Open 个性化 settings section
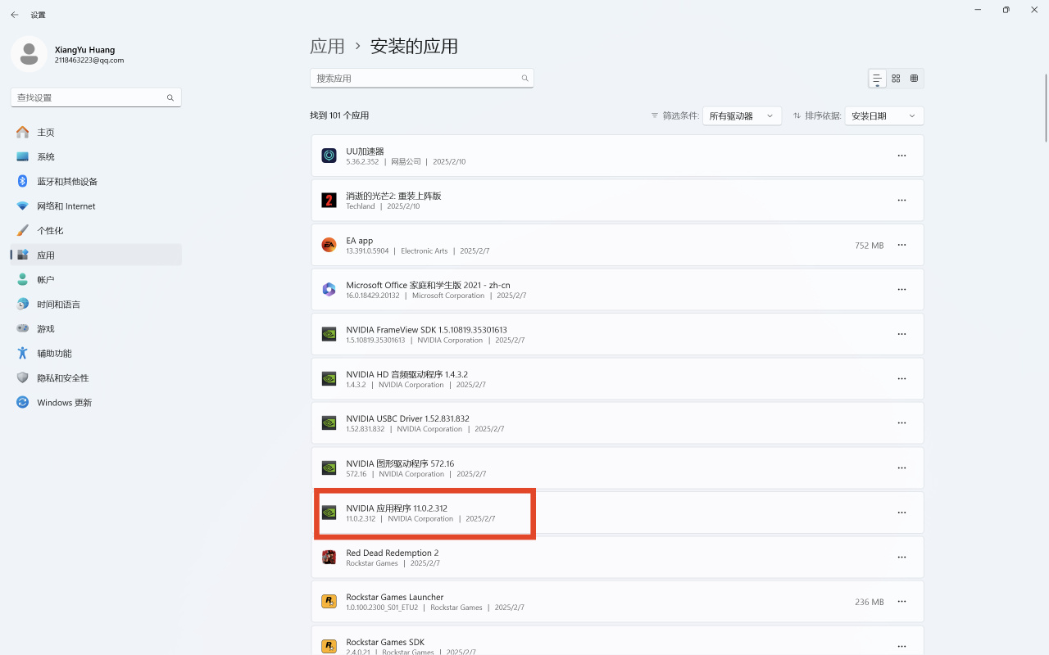This screenshot has width=1049, height=655. [x=96, y=230]
